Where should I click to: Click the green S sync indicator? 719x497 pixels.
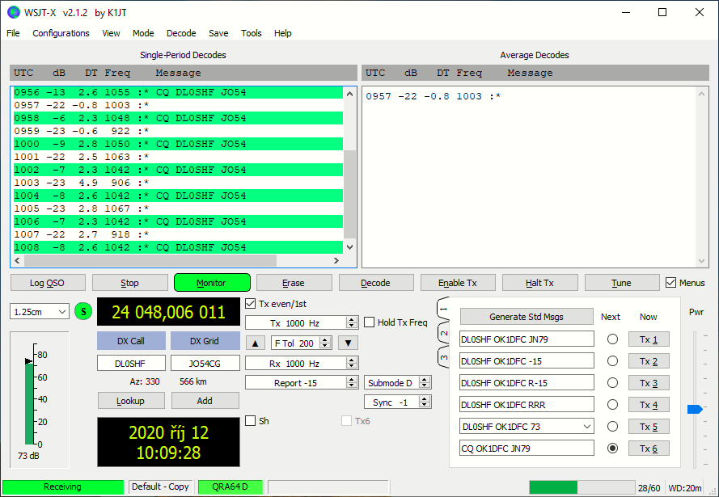click(x=83, y=311)
